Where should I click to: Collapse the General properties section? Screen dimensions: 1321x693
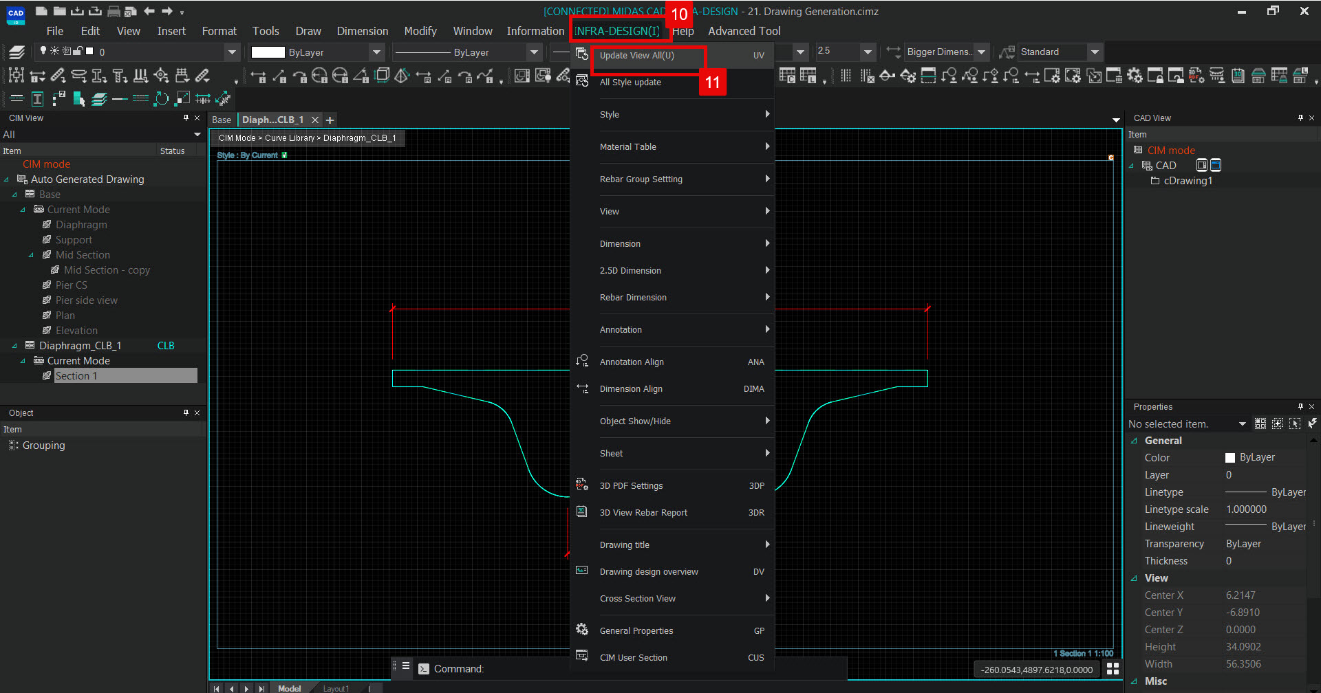click(x=1134, y=441)
